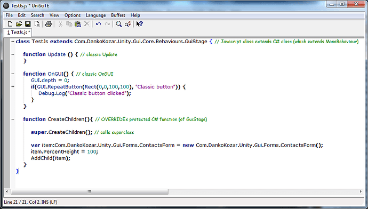Minimize the UniSciTE window
Screen dimensions: 368x209
pyautogui.click(x=331, y=4)
